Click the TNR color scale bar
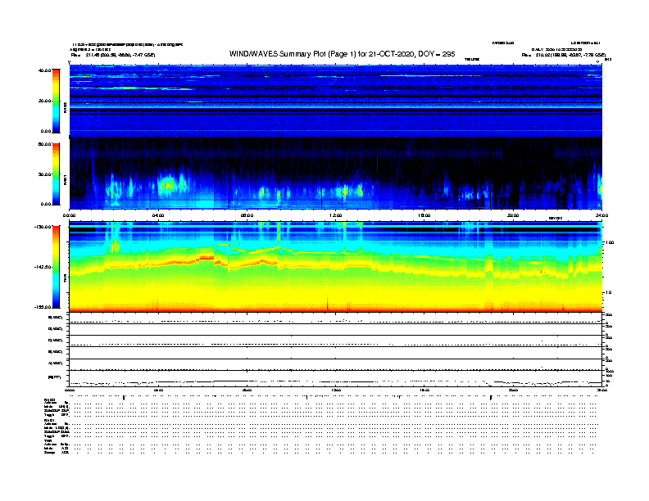649x501 pixels. pos(56,267)
